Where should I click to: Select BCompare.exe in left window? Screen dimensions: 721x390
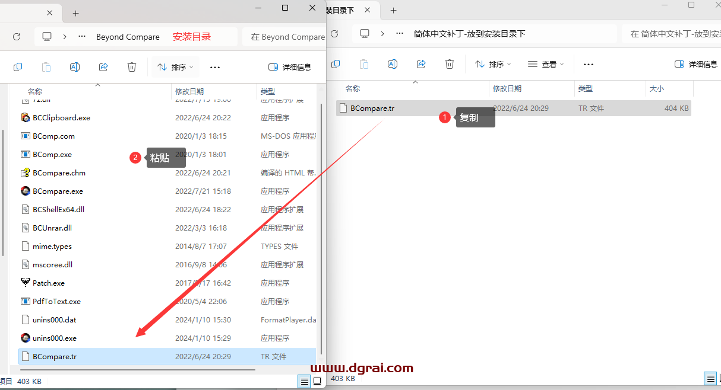coord(167,191)
